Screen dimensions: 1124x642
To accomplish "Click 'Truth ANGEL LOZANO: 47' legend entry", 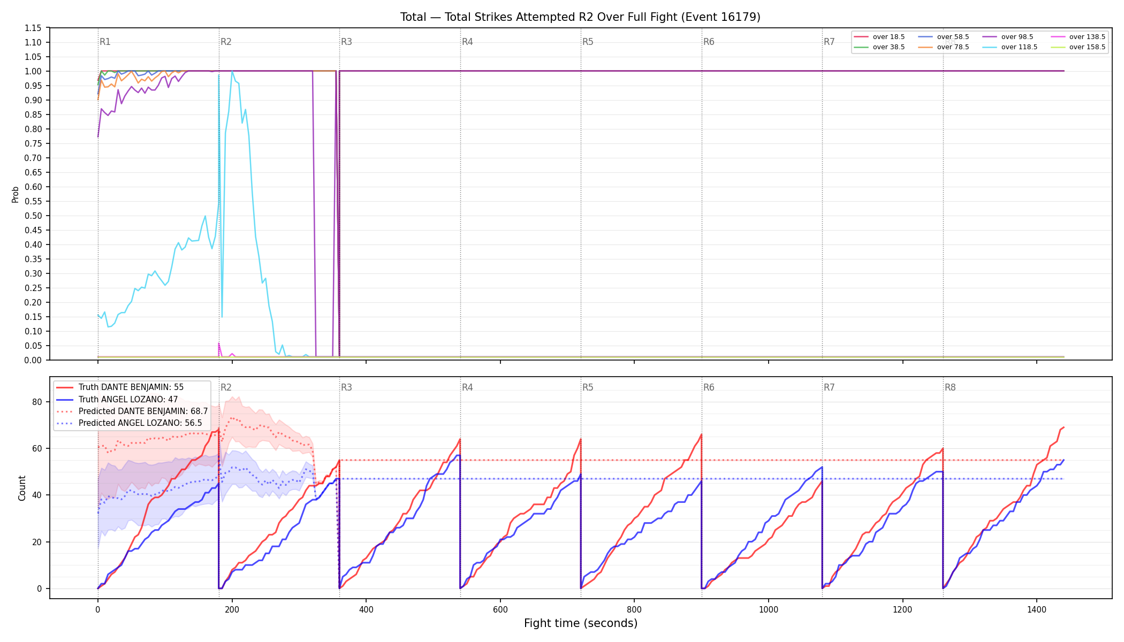I will pyautogui.click(x=117, y=399).
